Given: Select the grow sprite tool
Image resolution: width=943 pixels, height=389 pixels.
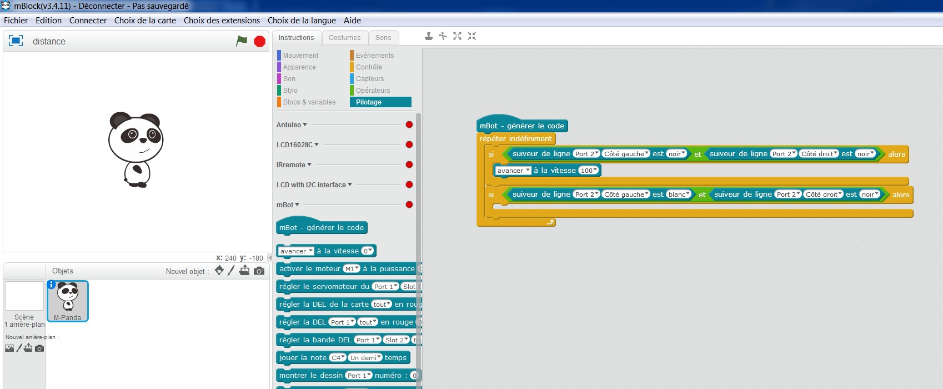Looking at the screenshot, I should pyautogui.click(x=457, y=36).
